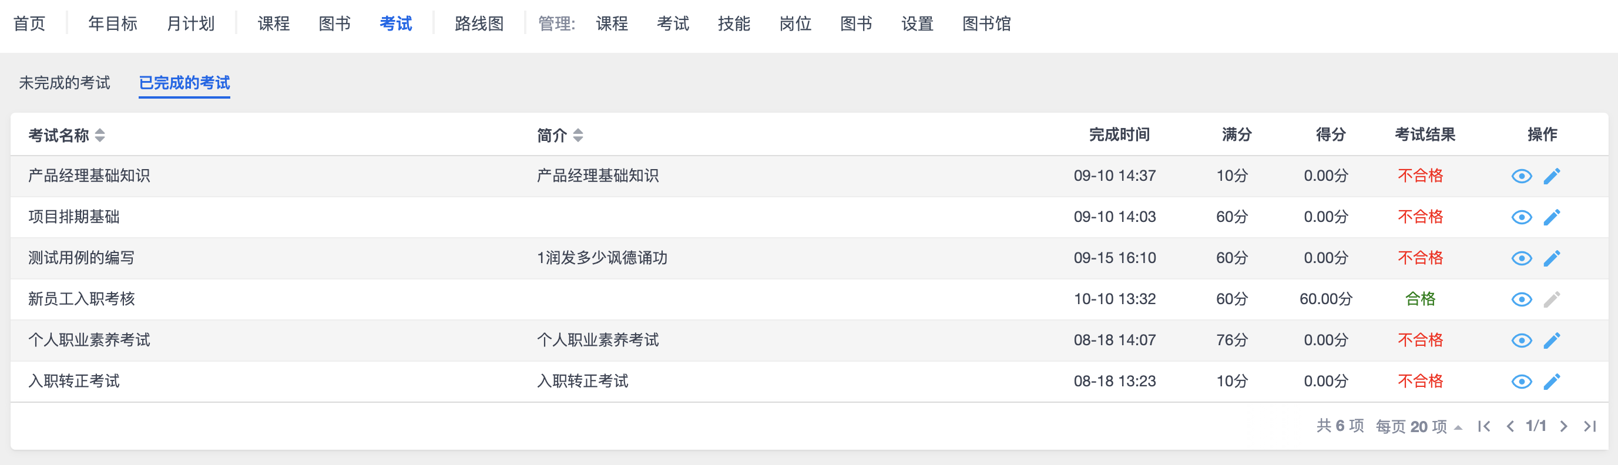Screen dimensions: 1618x465
Task: Click the pencil icon for 个人职业素养考试
Action: pos(1552,341)
